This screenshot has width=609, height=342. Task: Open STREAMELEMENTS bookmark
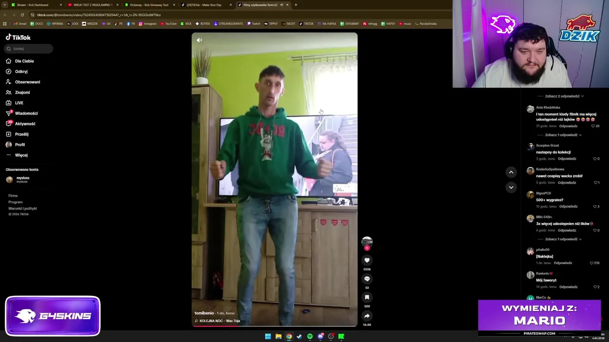(228, 24)
